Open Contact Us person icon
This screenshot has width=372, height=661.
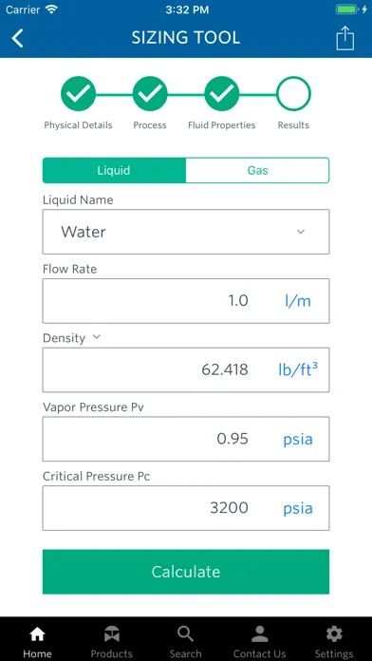(x=259, y=634)
